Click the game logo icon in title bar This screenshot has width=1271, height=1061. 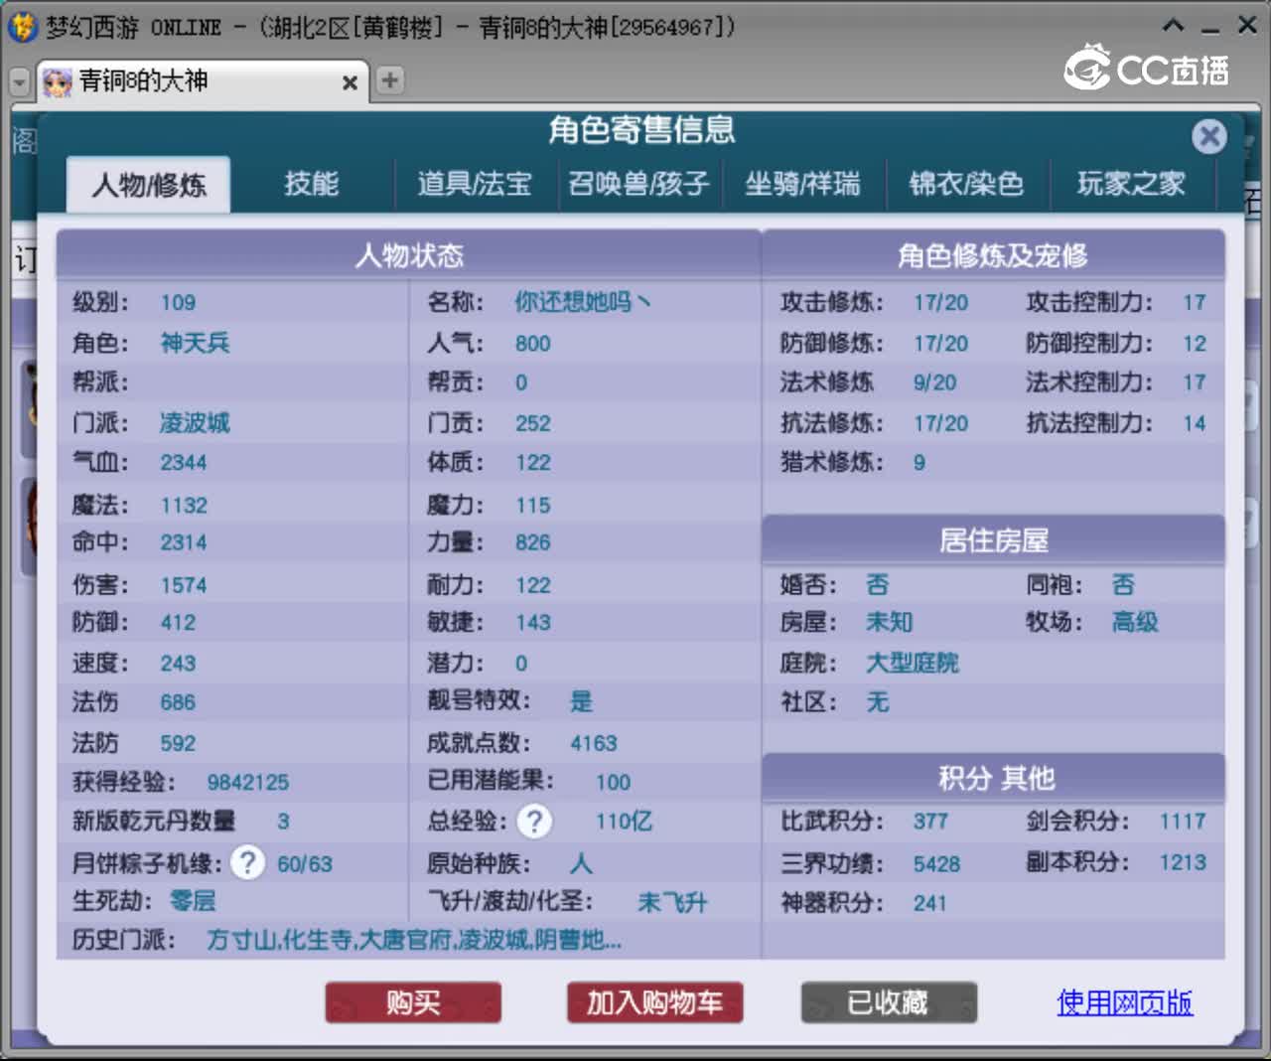pos(22,27)
